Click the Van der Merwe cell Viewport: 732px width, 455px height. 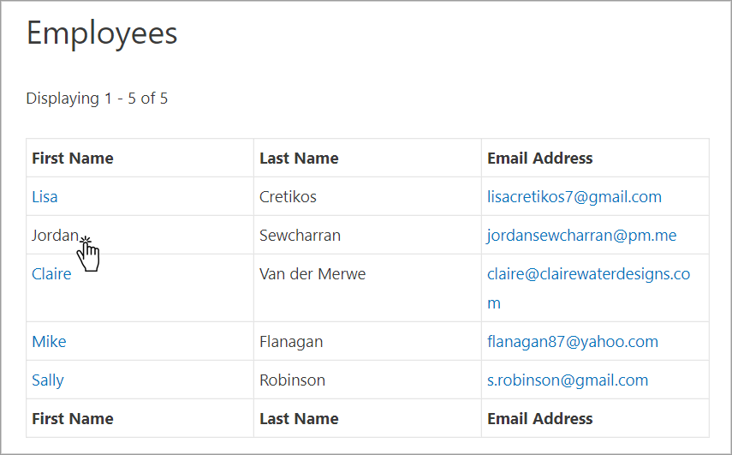(x=312, y=274)
